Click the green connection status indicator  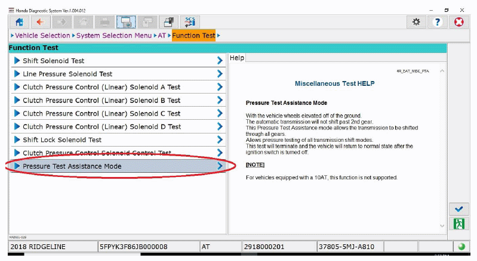(x=461, y=247)
